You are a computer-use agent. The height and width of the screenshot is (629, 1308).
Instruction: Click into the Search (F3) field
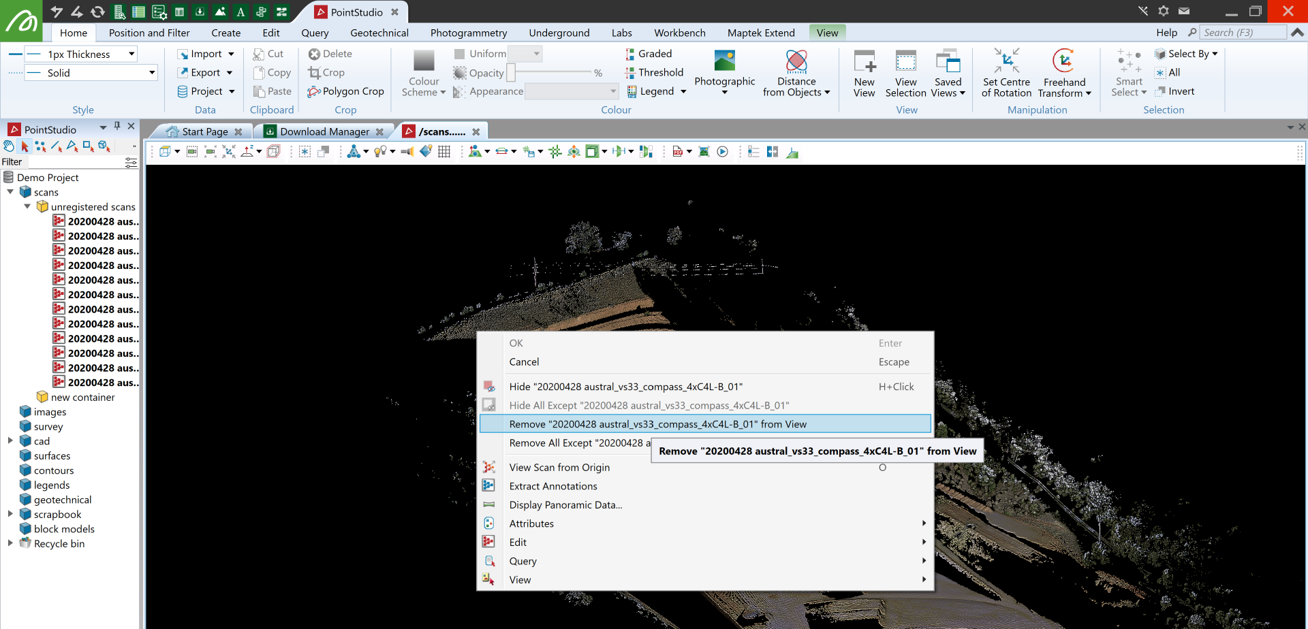click(1242, 33)
